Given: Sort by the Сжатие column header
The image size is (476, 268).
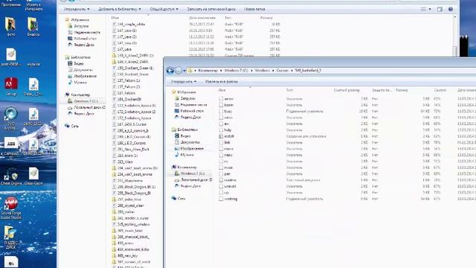Looking at the screenshot, I should [440, 90].
